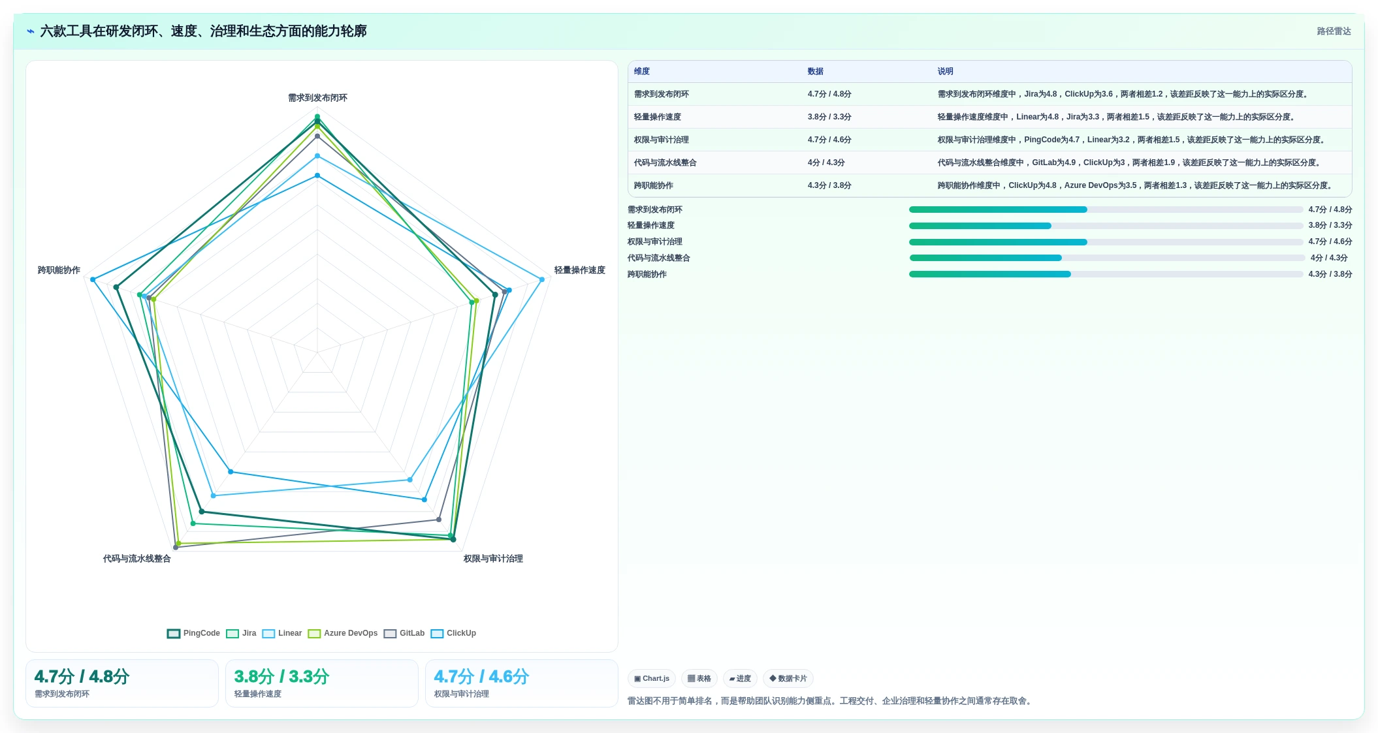Click the 维度 column header
The width and height of the screenshot is (1378, 733).
642,72
